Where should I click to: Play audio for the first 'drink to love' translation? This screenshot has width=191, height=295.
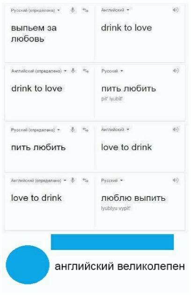coord(176,10)
